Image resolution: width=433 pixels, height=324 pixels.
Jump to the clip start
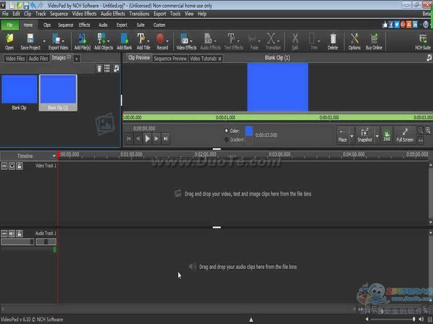tap(129, 139)
